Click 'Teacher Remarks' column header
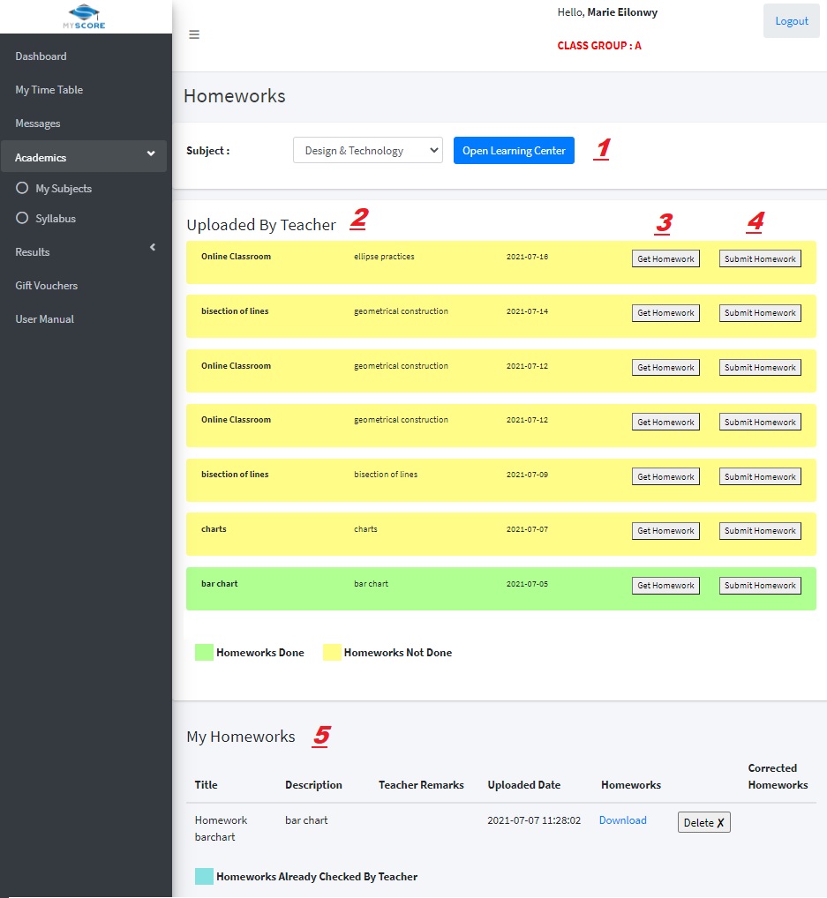Viewport: 827px width, 898px height. (421, 784)
